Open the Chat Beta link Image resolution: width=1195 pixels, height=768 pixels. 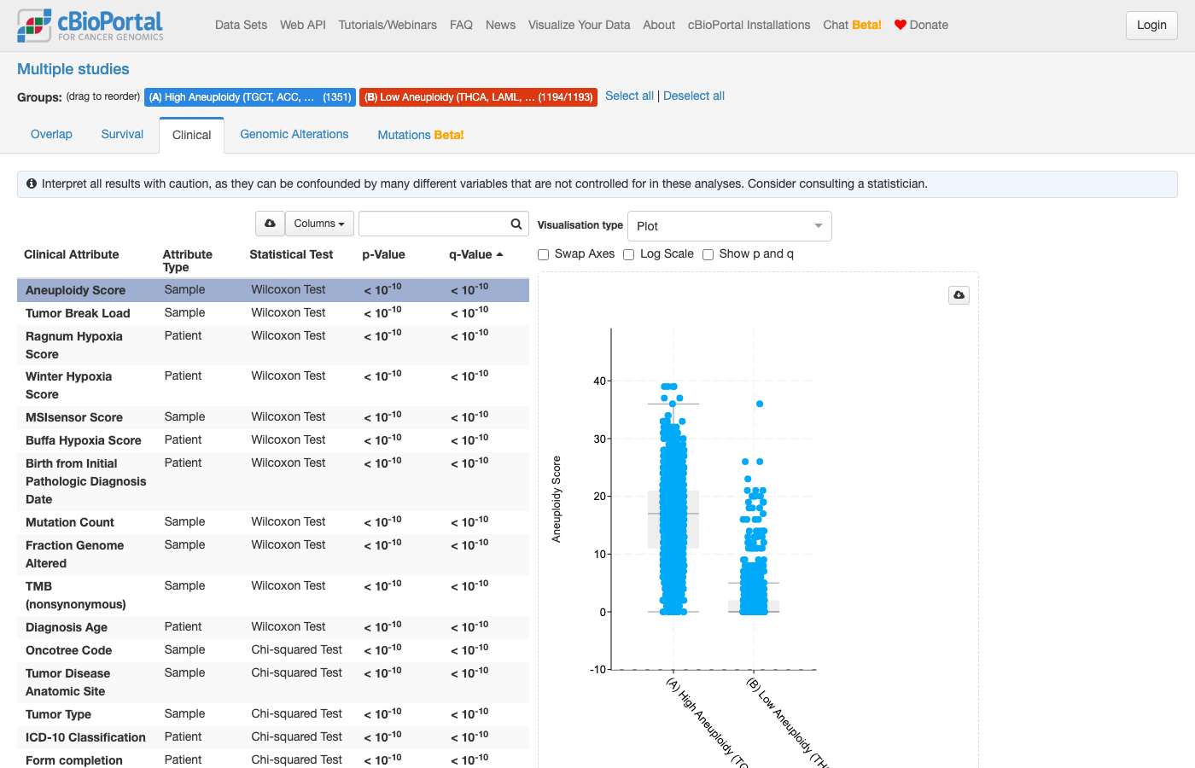tap(852, 25)
